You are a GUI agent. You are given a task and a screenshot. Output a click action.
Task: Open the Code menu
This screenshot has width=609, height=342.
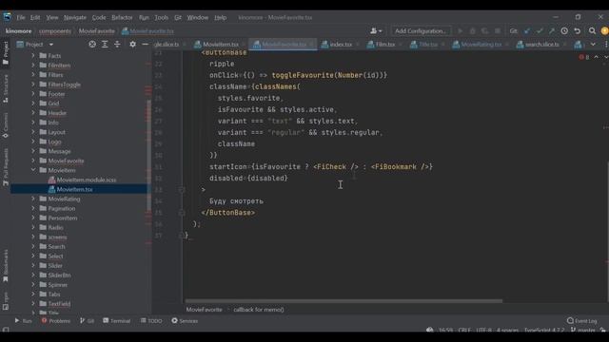[x=99, y=17]
